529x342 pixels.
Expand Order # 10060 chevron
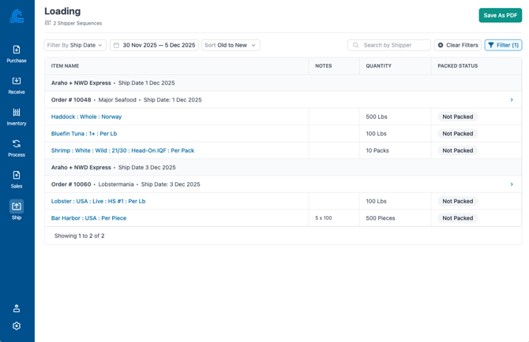pos(512,184)
